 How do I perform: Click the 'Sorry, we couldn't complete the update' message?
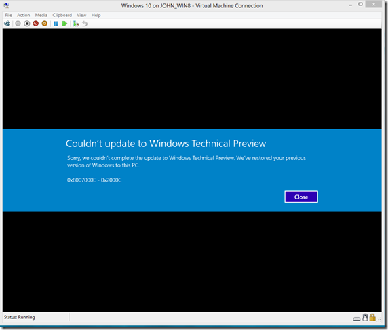(187, 161)
